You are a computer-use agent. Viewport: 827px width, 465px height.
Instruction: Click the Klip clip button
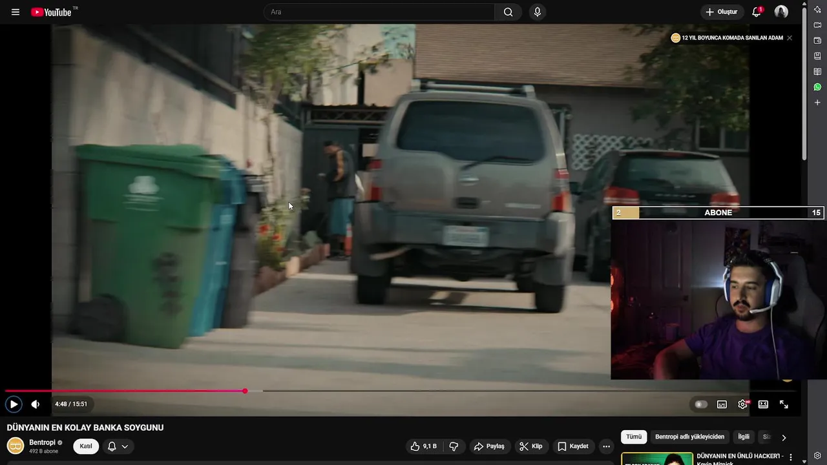[531, 446]
